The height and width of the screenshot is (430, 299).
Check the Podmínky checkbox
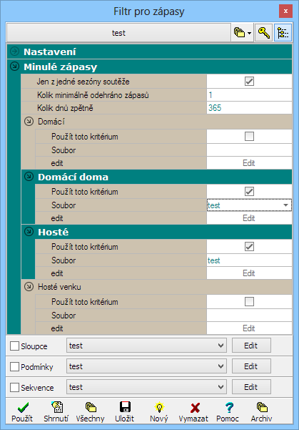pyautogui.click(x=14, y=366)
